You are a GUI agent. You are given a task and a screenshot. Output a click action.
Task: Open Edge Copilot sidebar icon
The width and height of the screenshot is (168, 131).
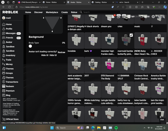click(x=165, y=7)
